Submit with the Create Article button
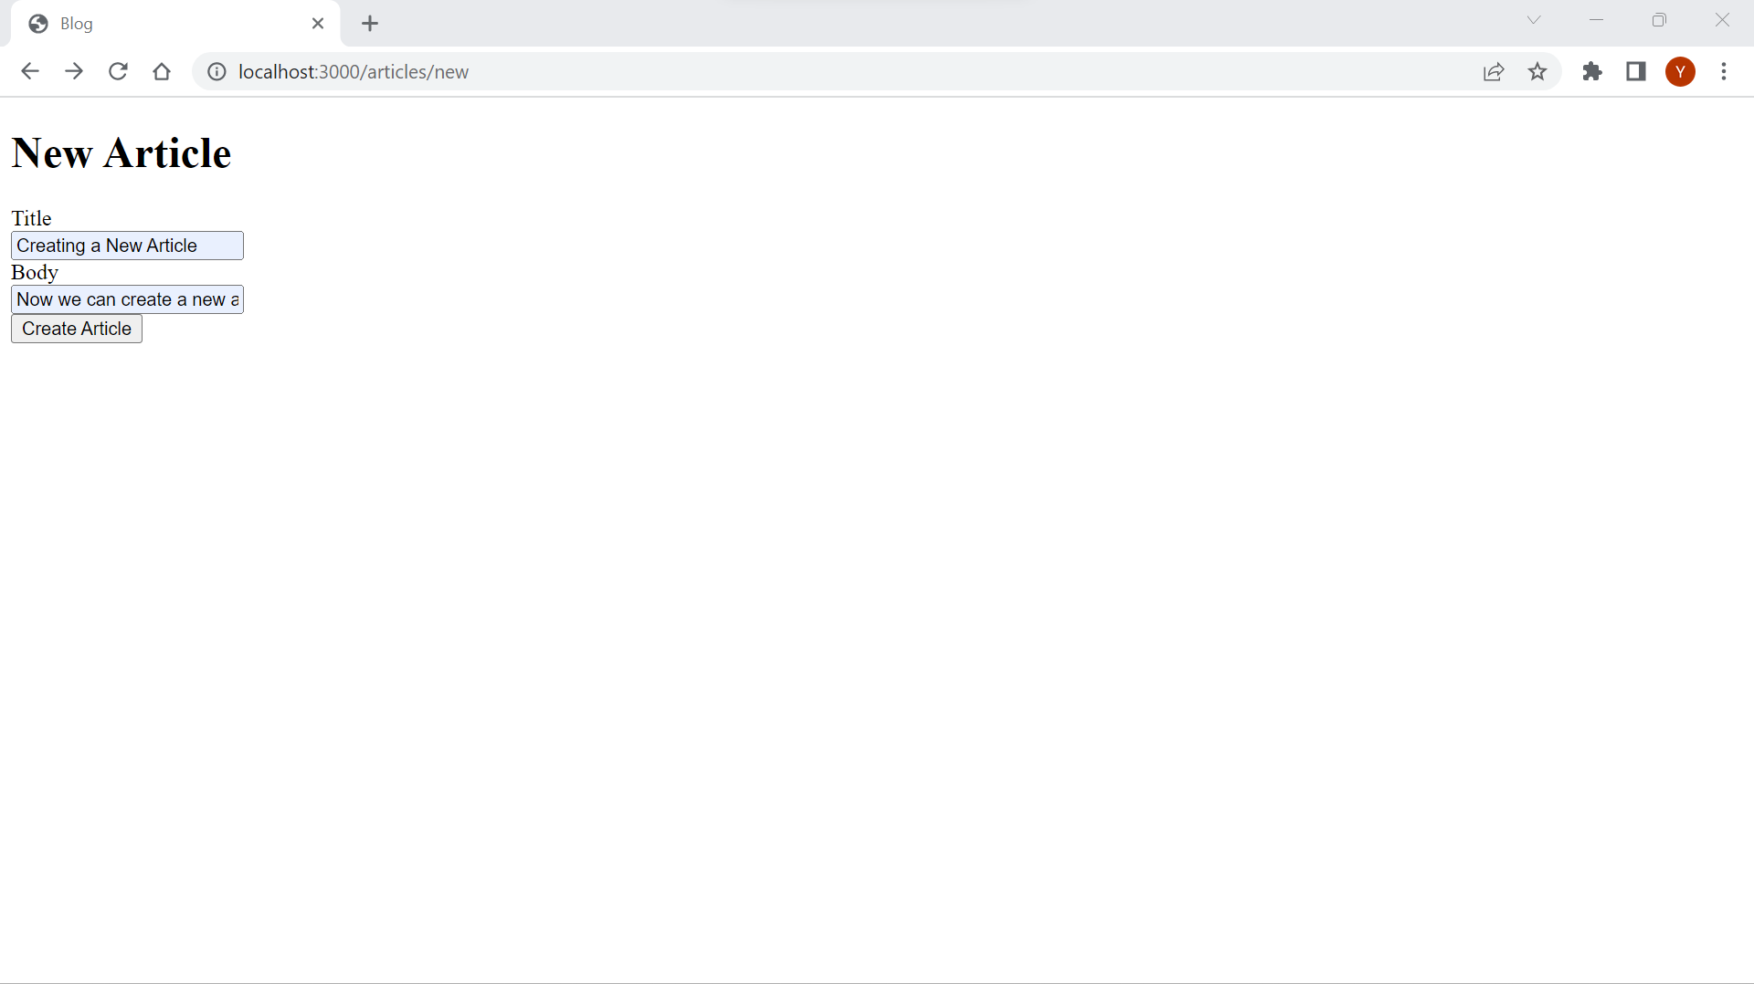Viewport: 1754px width, 984px height. (77, 329)
